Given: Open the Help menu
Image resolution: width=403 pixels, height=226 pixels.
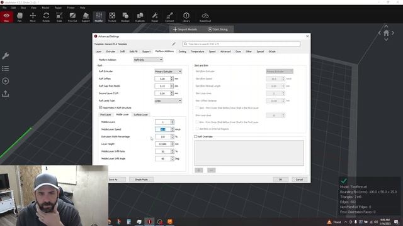Looking at the screenshot, I should pos(82,8).
